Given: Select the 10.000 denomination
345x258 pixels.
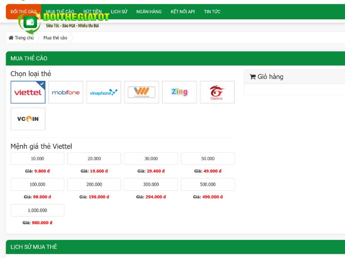Looking at the screenshot, I should click(x=38, y=159).
